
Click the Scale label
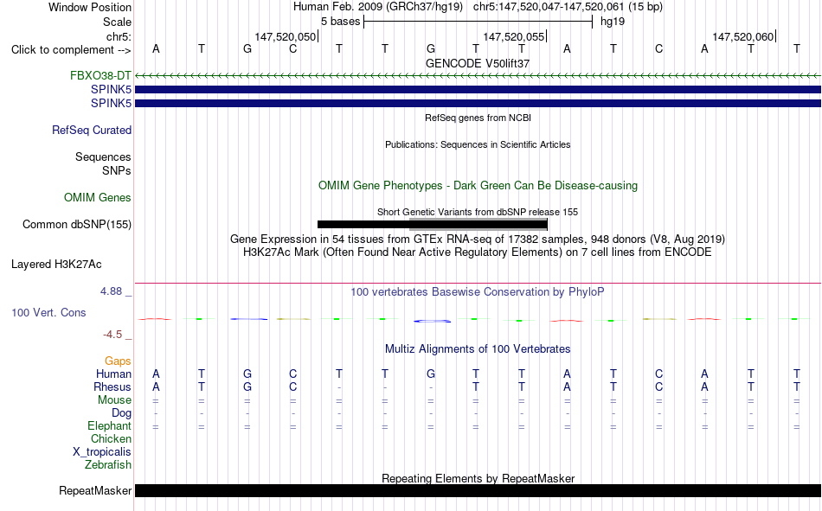click(117, 22)
